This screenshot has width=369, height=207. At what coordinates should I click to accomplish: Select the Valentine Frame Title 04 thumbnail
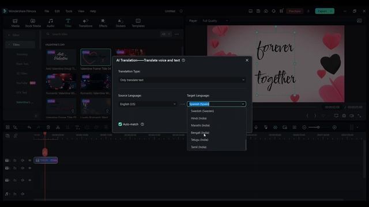96,57
